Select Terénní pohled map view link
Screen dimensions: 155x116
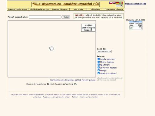[x=88, y=80]
